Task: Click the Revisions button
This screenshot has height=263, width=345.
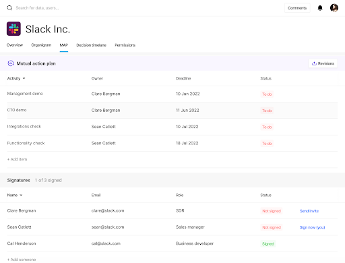Action: [323, 63]
